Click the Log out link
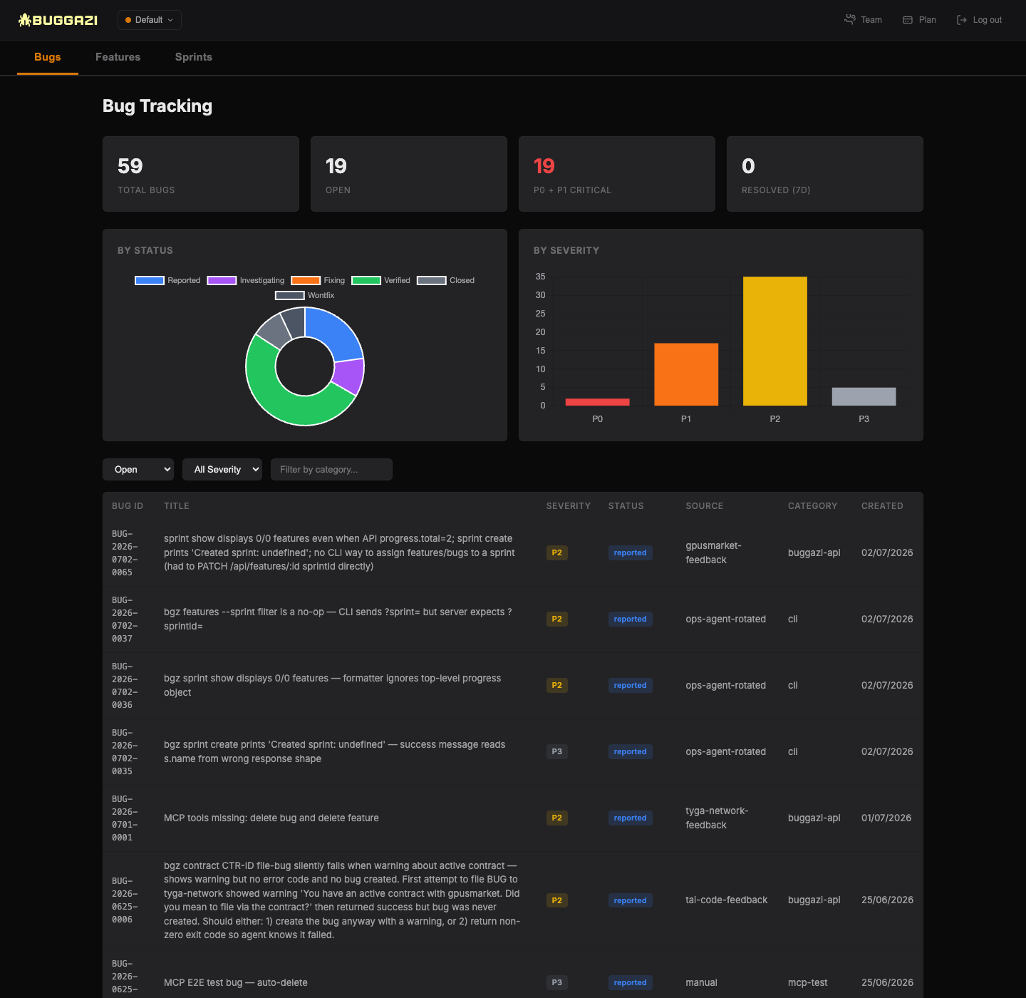 point(979,20)
